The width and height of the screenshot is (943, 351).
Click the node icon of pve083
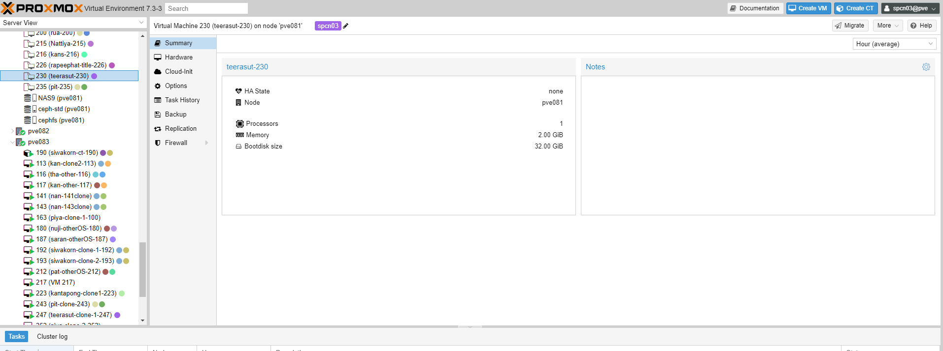pos(21,142)
